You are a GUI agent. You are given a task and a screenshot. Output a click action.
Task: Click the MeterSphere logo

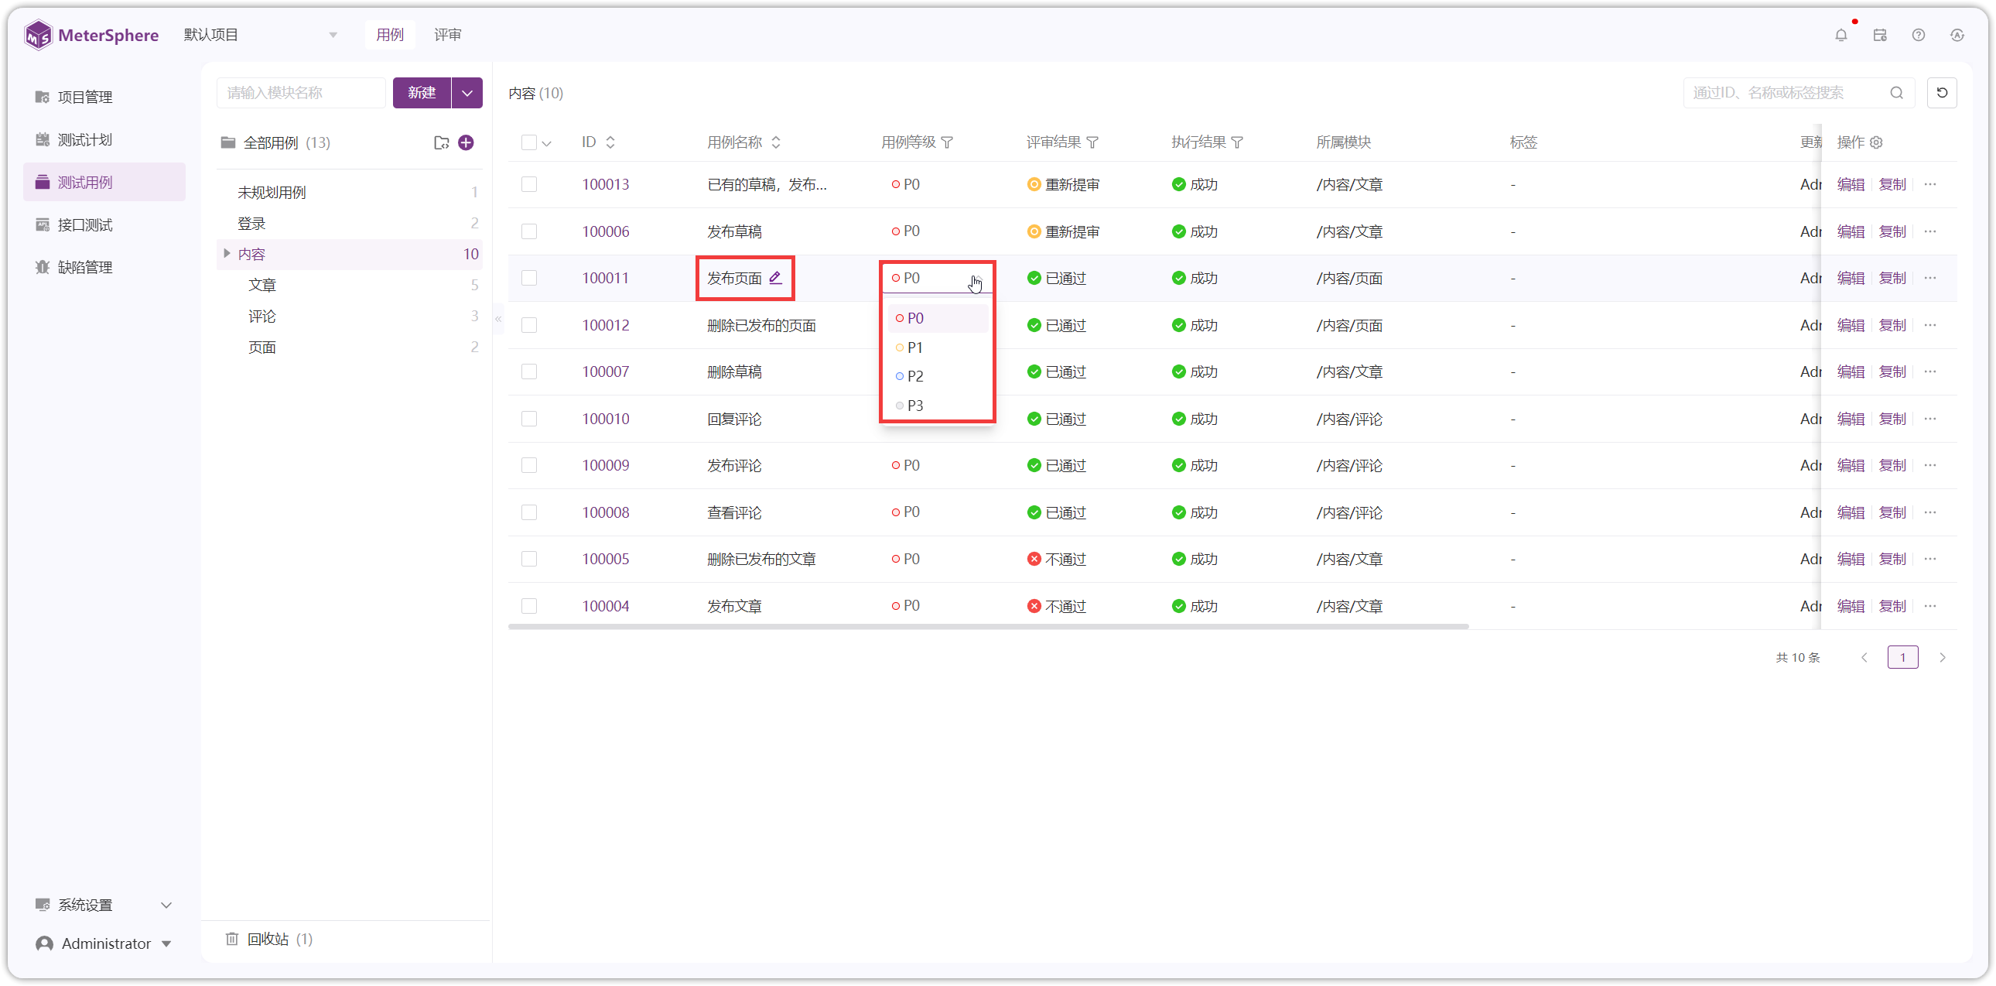91,35
